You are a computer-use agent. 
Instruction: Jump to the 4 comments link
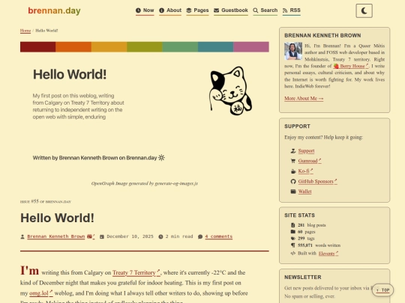click(x=219, y=236)
